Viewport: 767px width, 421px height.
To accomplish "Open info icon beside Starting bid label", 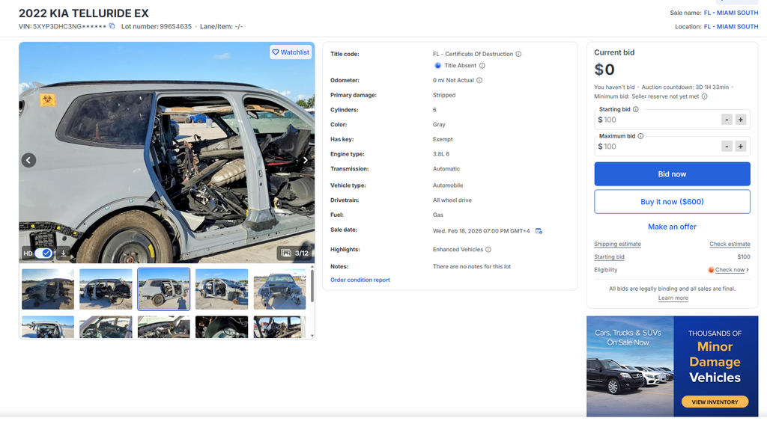I will pyautogui.click(x=636, y=109).
